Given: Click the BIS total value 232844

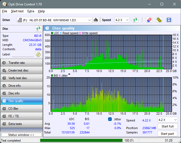Looking at the screenshot, I should [x=85, y=132].
